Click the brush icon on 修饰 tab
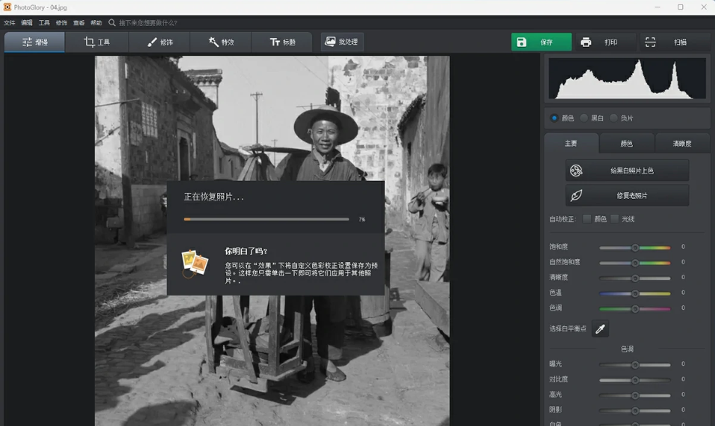Image resolution: width=715 pixels, height=426 pixels. 152,42
